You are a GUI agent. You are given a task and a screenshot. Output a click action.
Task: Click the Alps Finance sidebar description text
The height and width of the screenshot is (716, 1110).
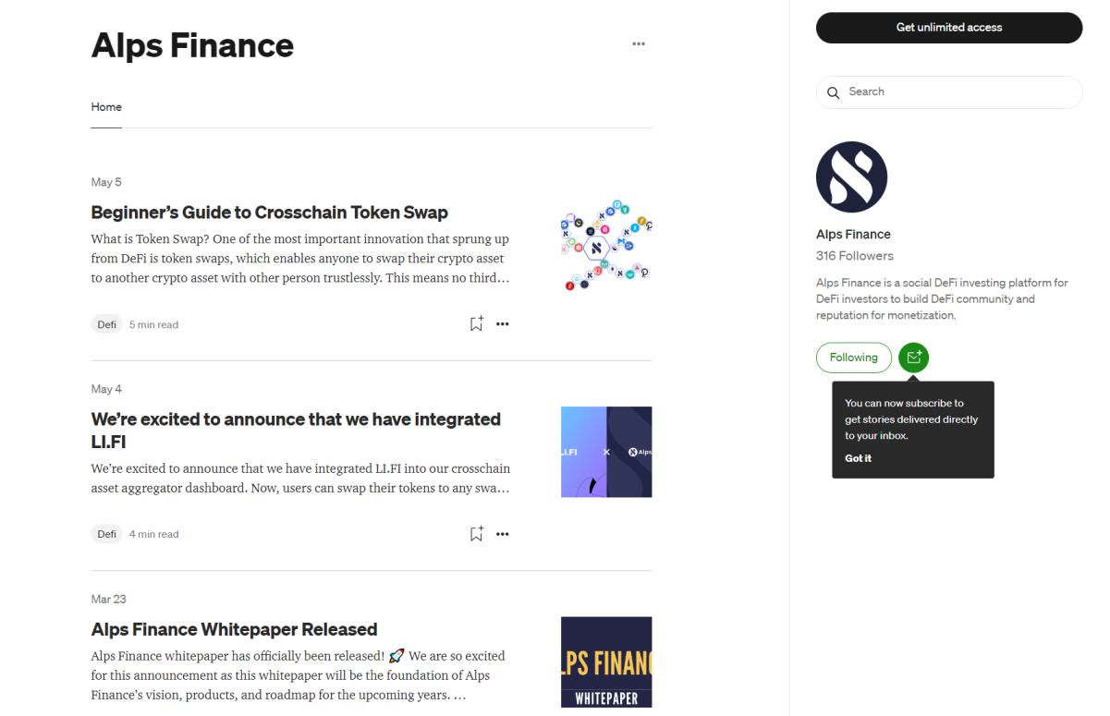click(x=942, y=299)
